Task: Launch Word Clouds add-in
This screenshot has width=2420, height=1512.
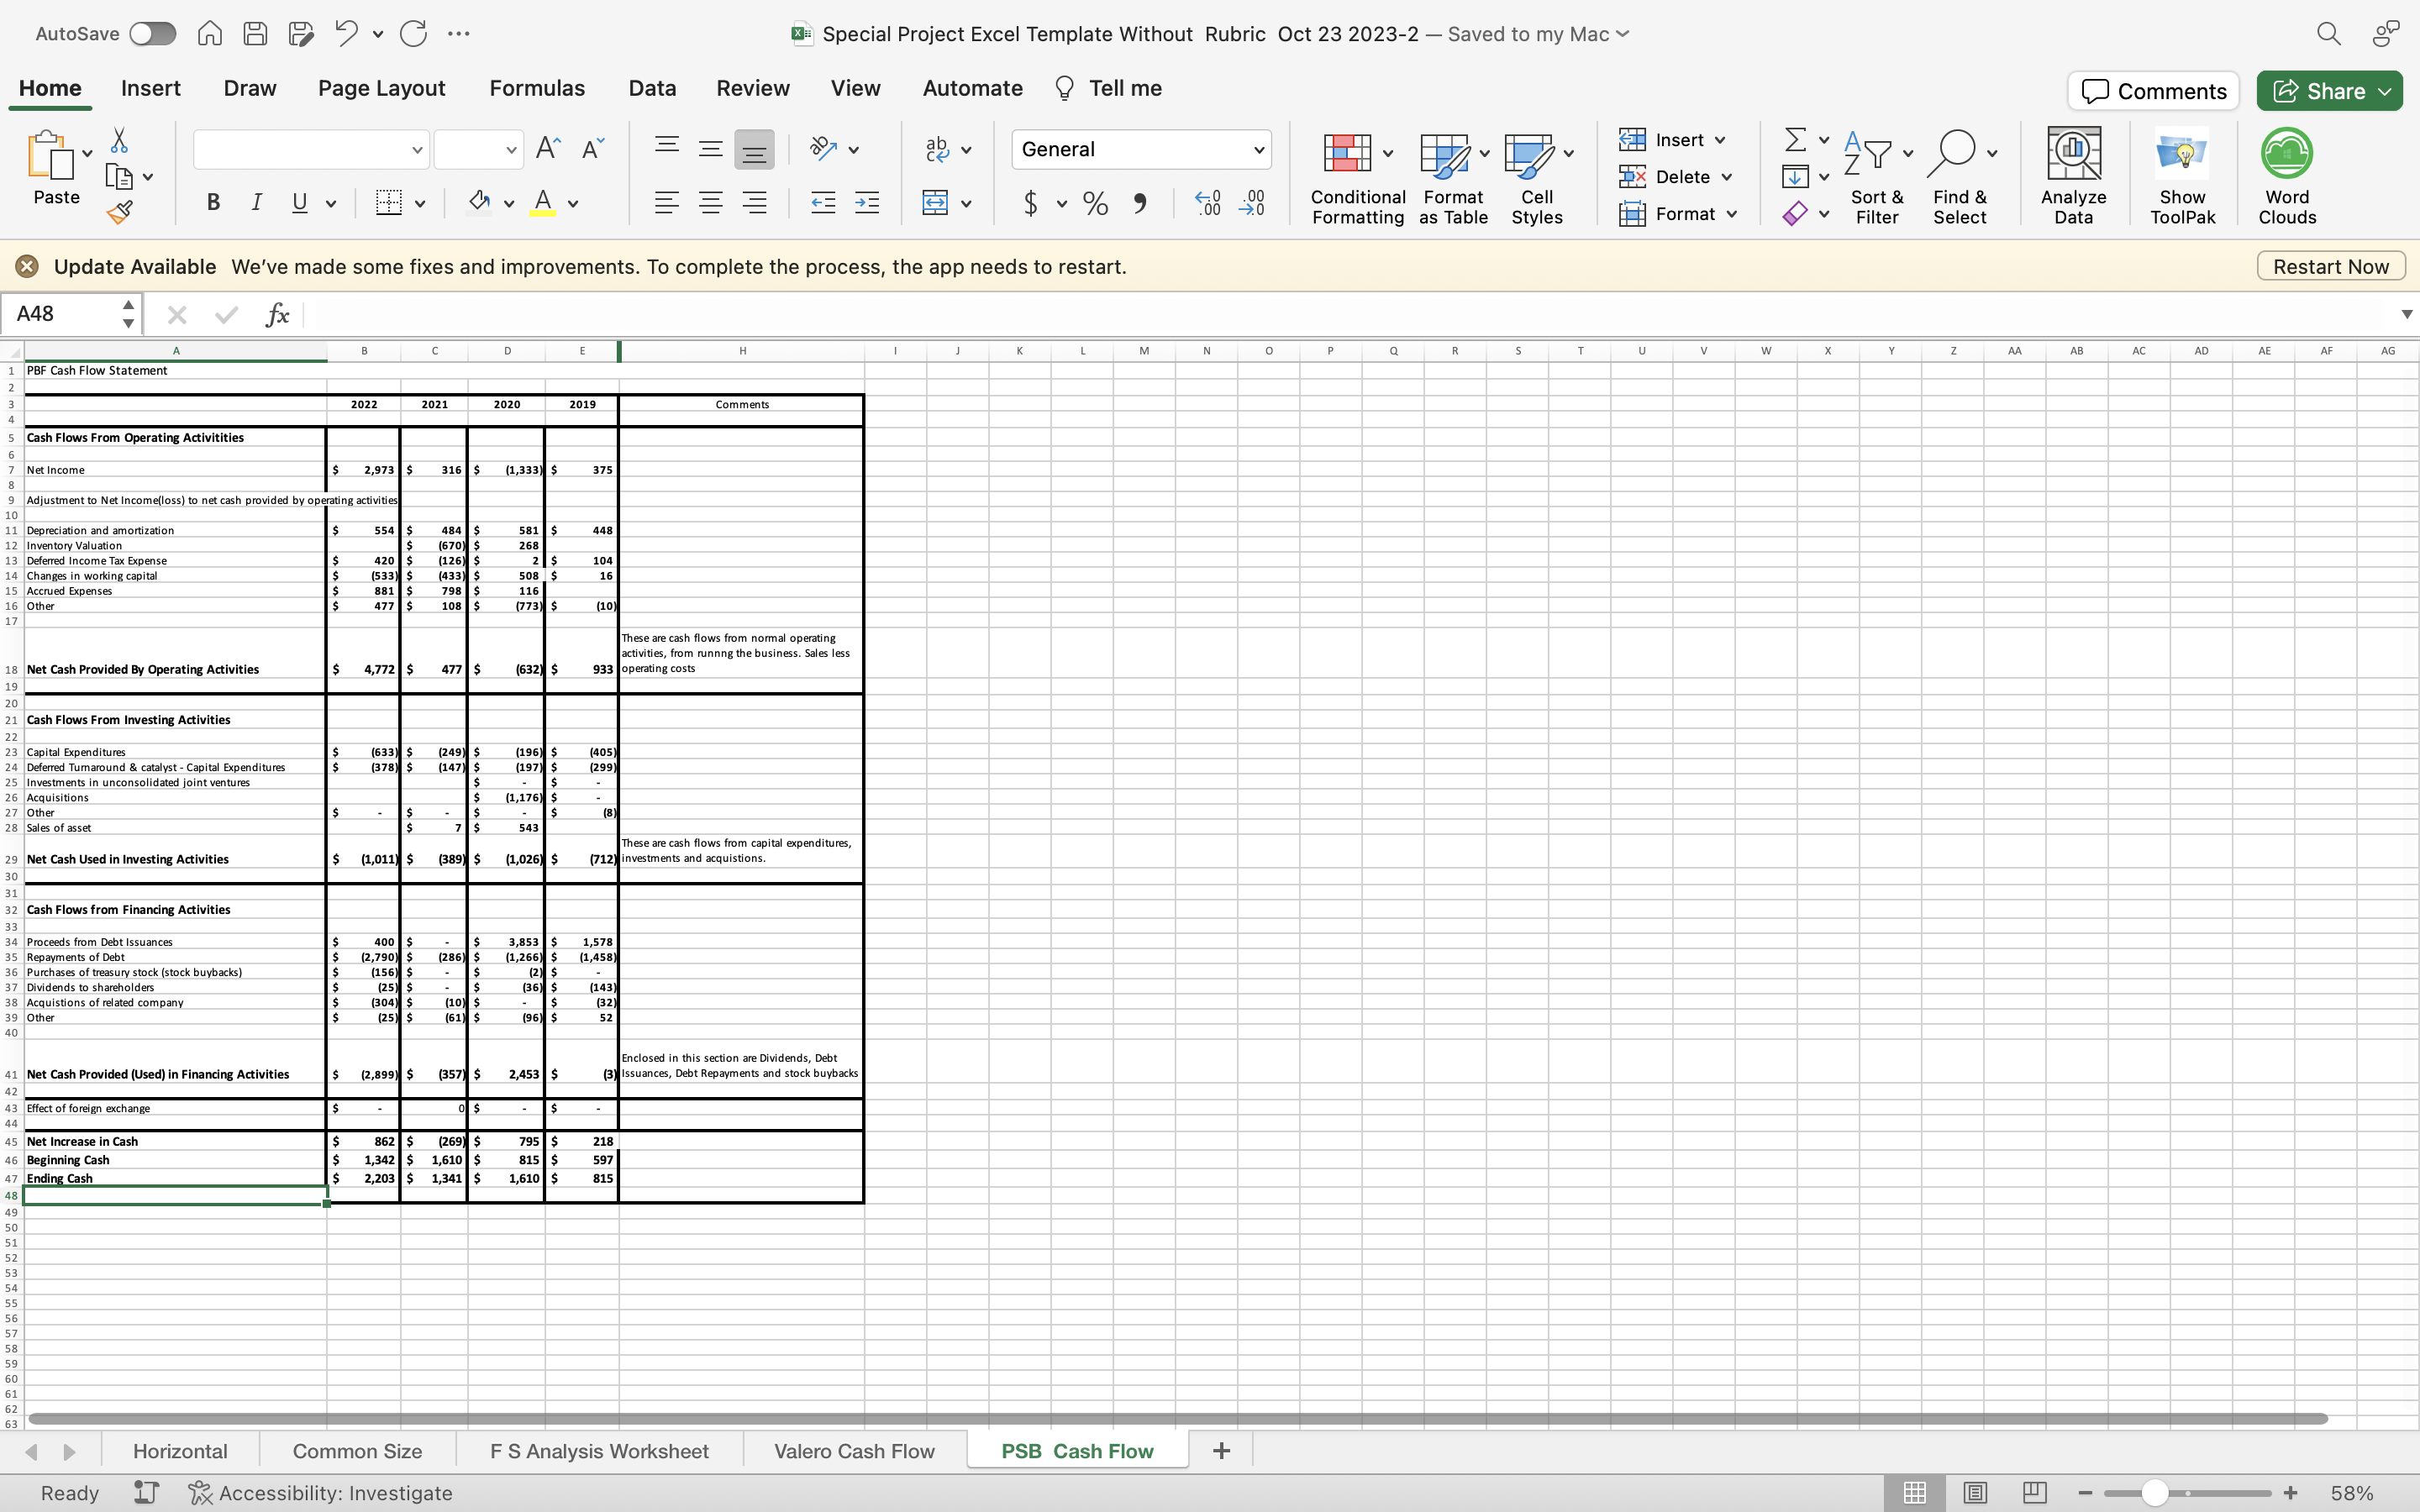Action: click(2287, 178)
